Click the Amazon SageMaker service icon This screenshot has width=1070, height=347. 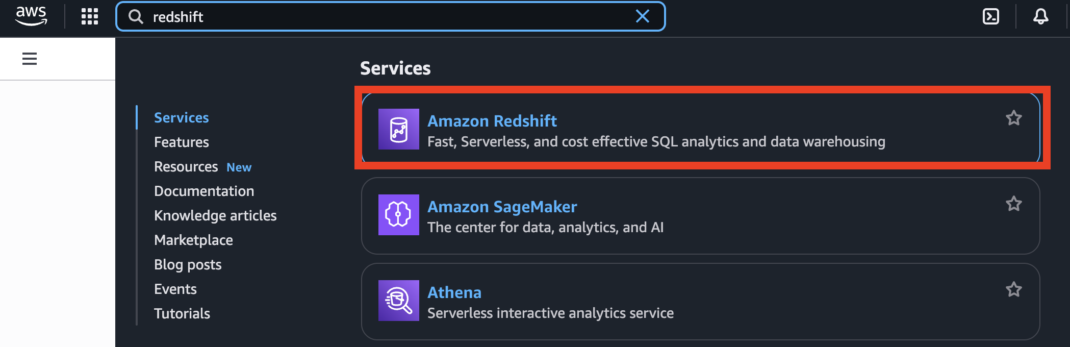399,215
